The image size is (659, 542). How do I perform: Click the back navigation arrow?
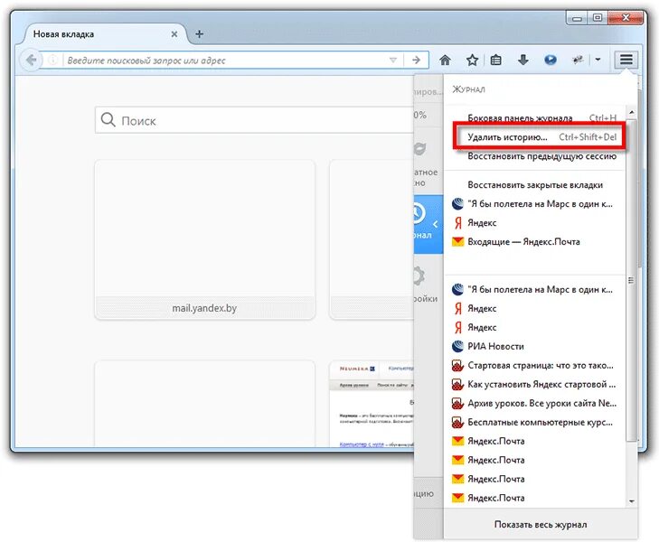[31, 60]
